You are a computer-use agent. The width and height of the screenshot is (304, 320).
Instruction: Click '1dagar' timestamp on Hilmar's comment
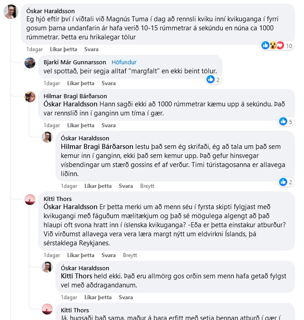(51, 125)
